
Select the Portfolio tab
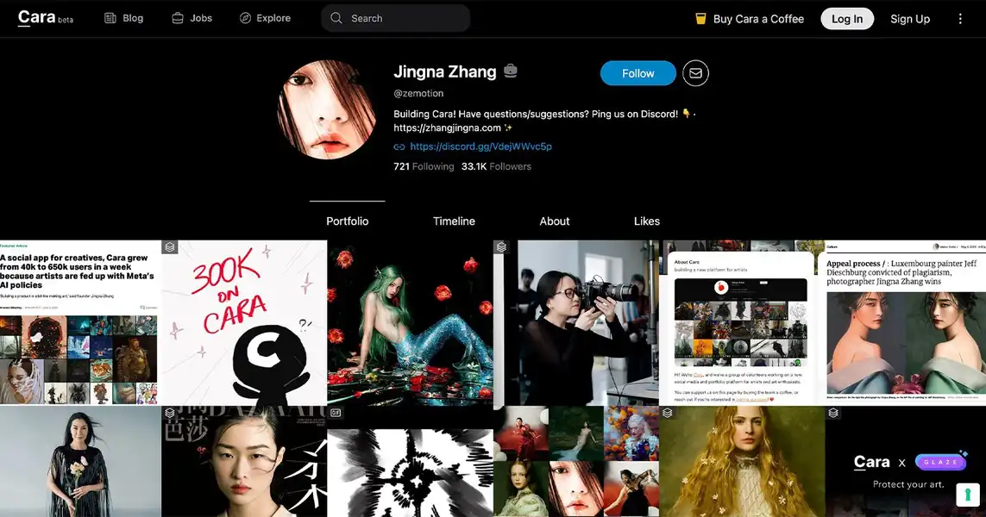tap(347, 221)
